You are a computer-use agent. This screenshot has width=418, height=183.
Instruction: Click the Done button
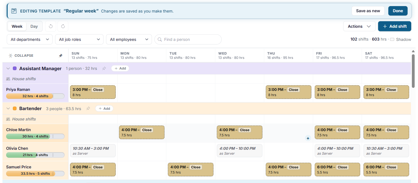(398, 11)
